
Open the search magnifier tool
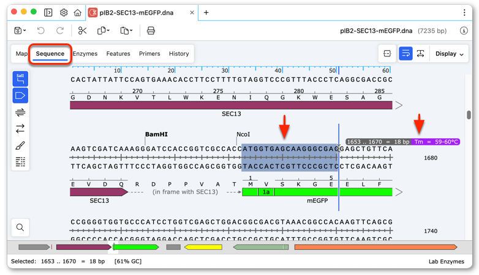20,227
